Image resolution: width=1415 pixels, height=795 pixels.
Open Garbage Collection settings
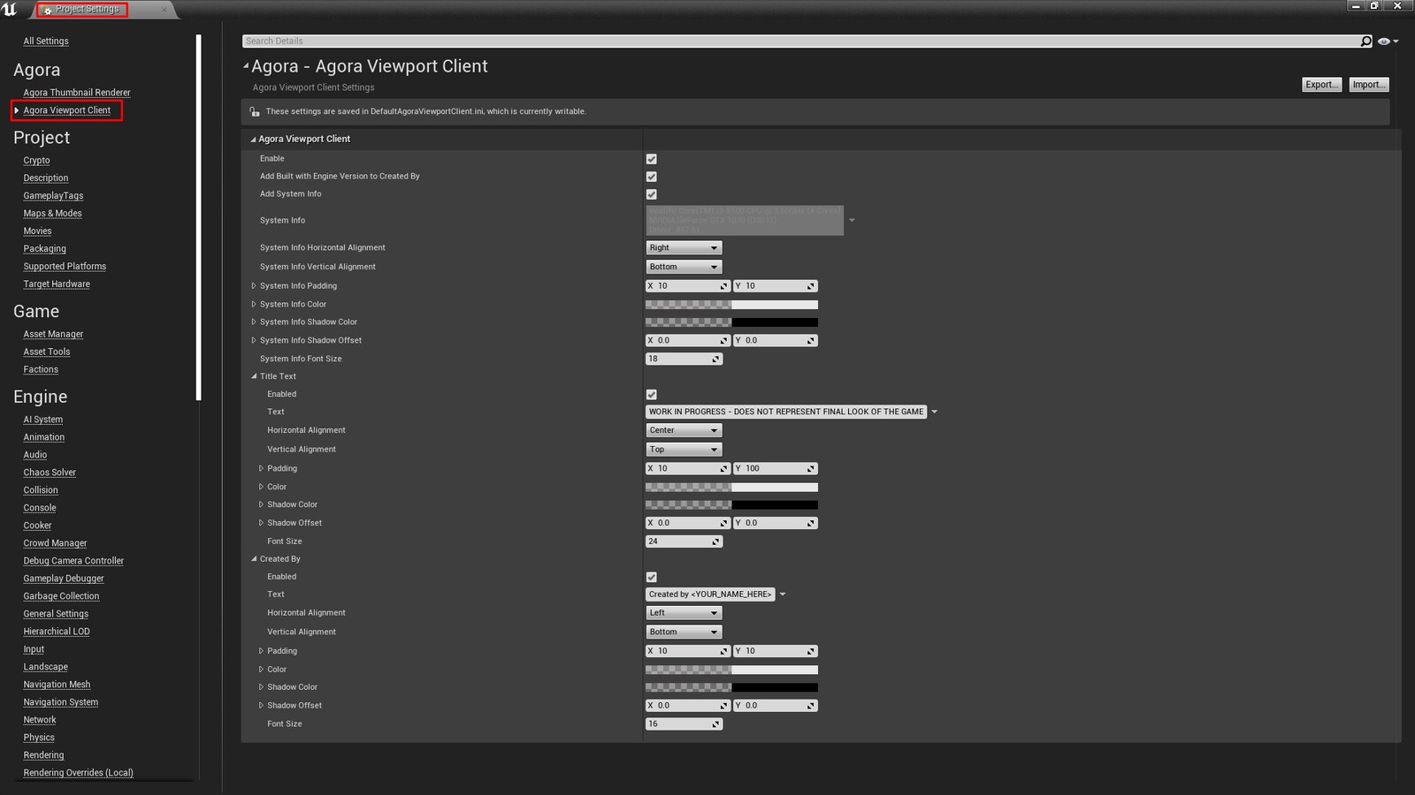pos(61,597)
